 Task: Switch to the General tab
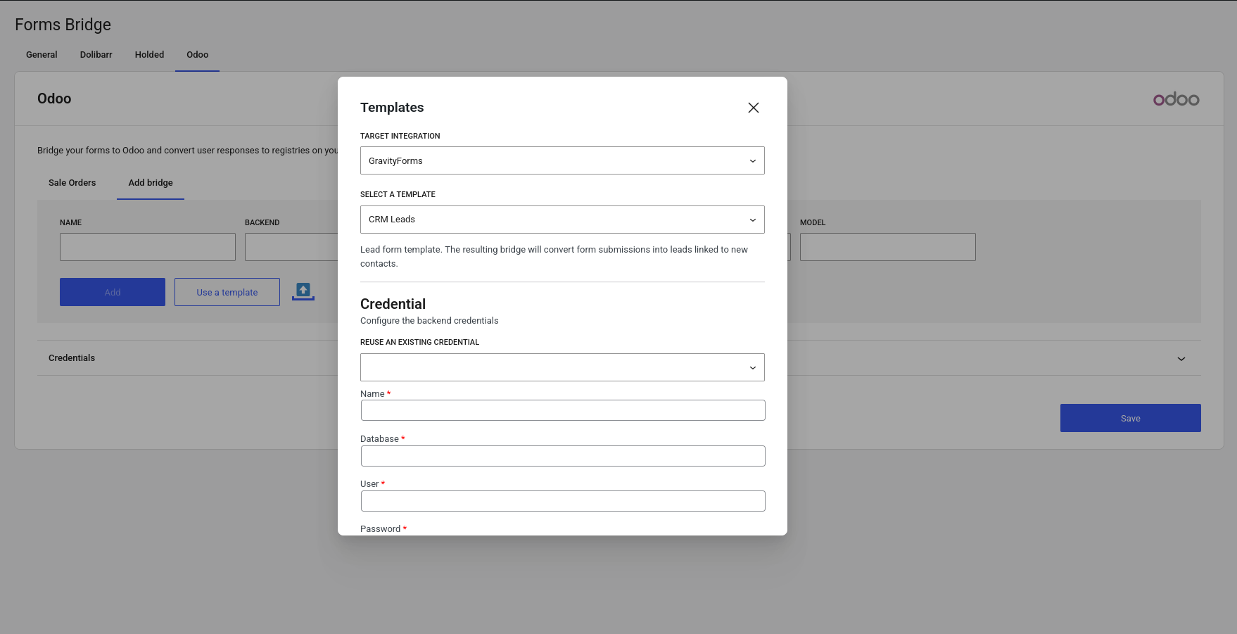click(x=42, y=55)
